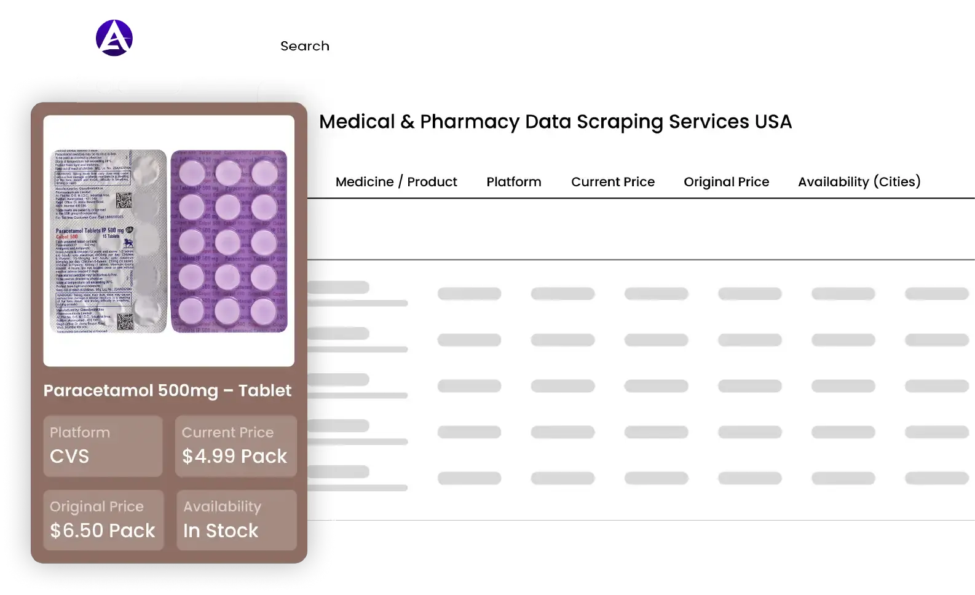975x595 pixels.
Task: Click the Paracetamol 500mg – Tablet title
Action: [x=167, y=390]
